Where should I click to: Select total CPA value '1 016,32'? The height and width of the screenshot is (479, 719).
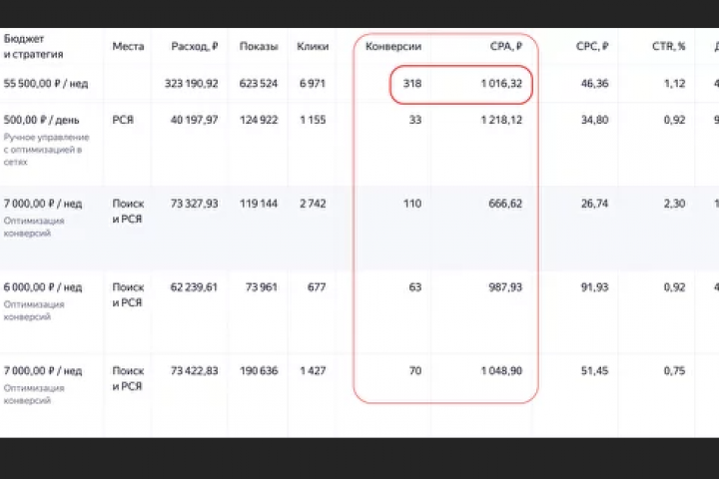click(x=501, y=84)
